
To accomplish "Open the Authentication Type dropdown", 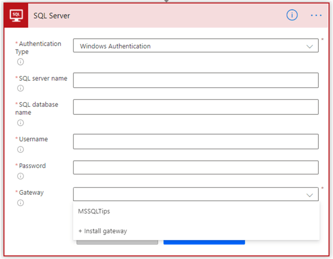I will pos(195,46).
